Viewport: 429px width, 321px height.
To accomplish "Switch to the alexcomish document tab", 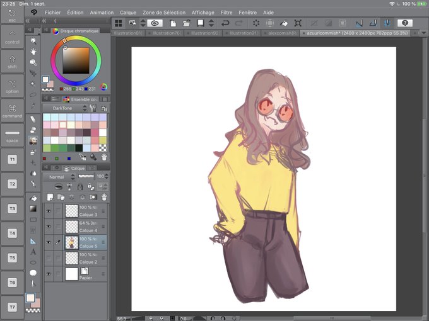I will pos(281,33).
